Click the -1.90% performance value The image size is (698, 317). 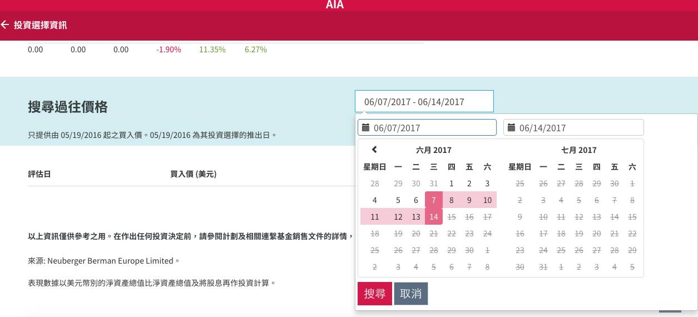coord(169,49)
